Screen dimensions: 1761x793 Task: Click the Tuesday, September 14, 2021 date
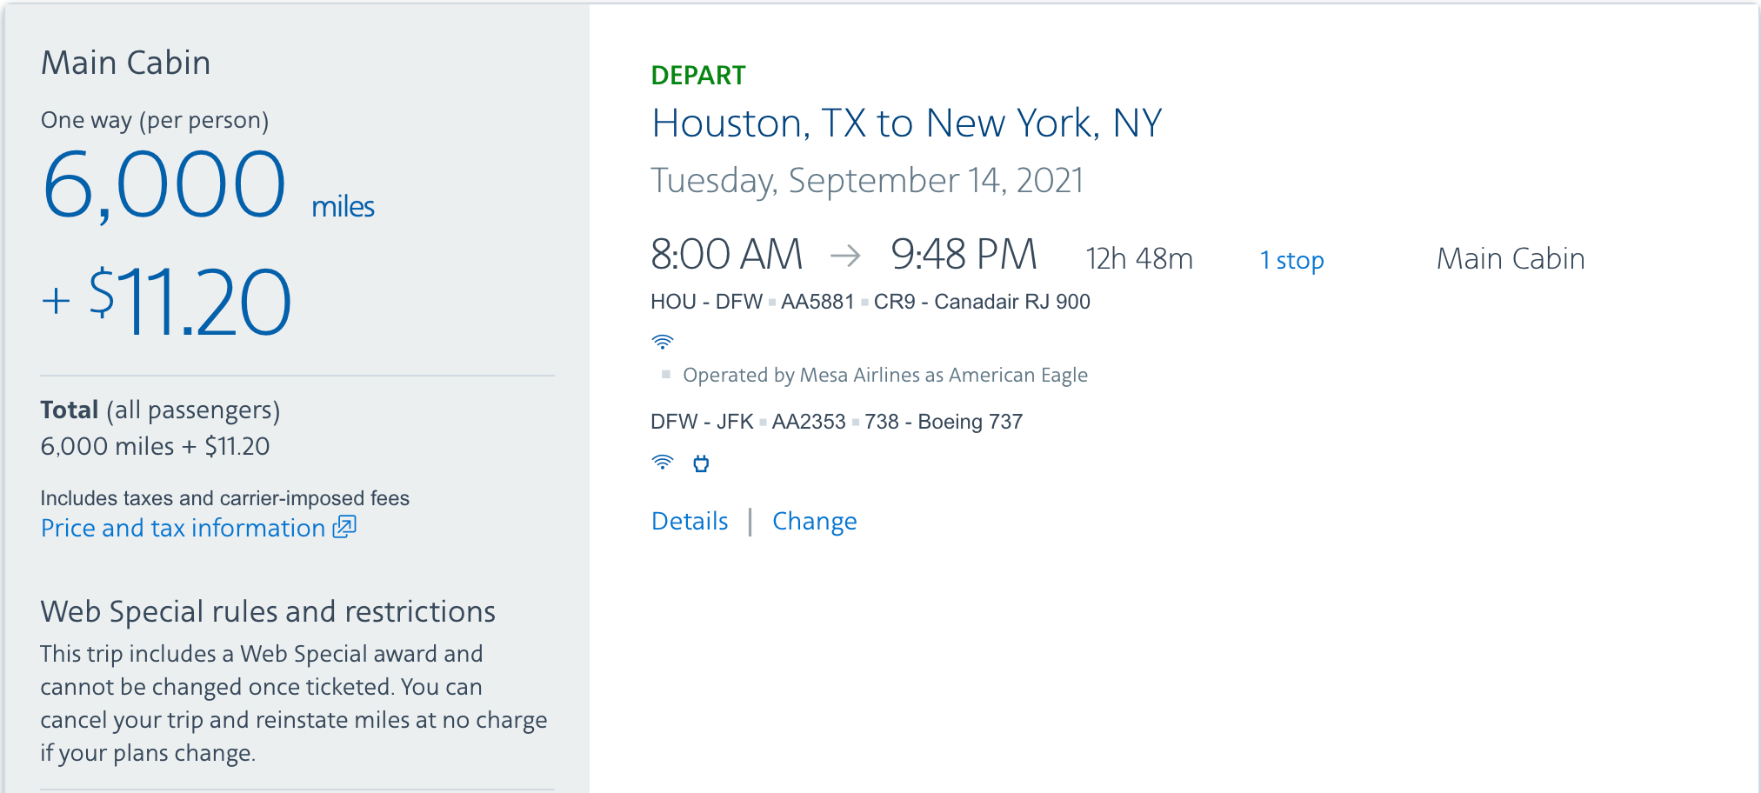(867, 181)
